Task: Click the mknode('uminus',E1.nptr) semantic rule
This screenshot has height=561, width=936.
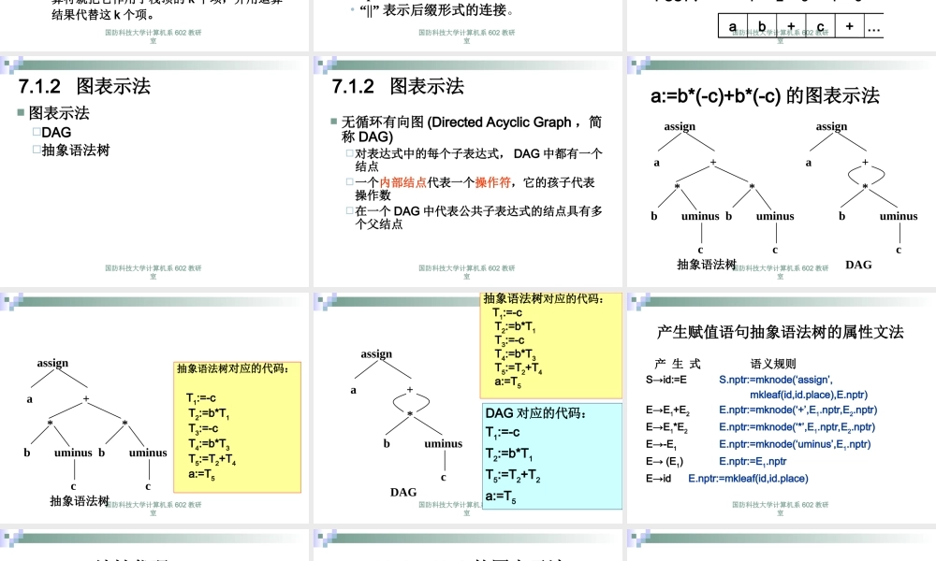Action: pyautogui.click(x=795, y=444)
